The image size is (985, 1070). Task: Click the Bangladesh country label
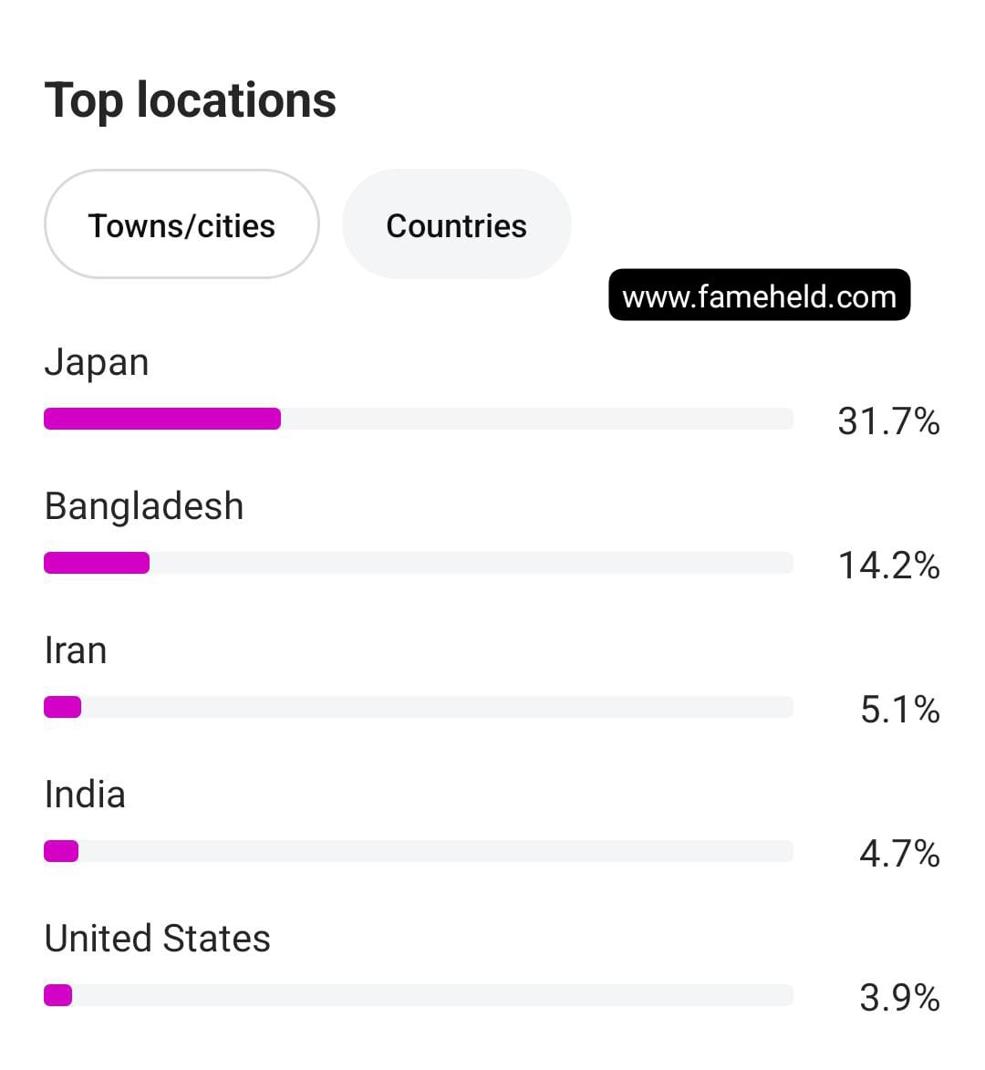click(144, 506)
